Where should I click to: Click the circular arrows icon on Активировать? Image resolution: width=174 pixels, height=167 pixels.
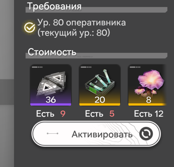tap(146, 134)
